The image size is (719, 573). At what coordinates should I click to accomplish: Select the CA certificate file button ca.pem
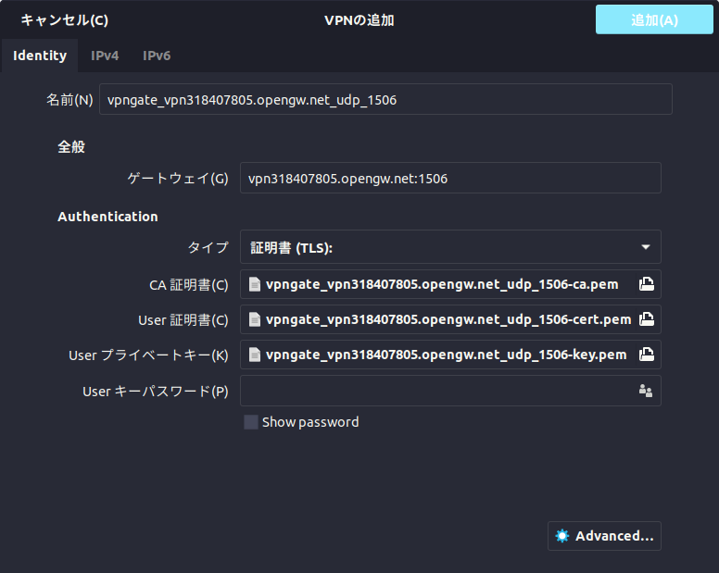click(450, 284)
